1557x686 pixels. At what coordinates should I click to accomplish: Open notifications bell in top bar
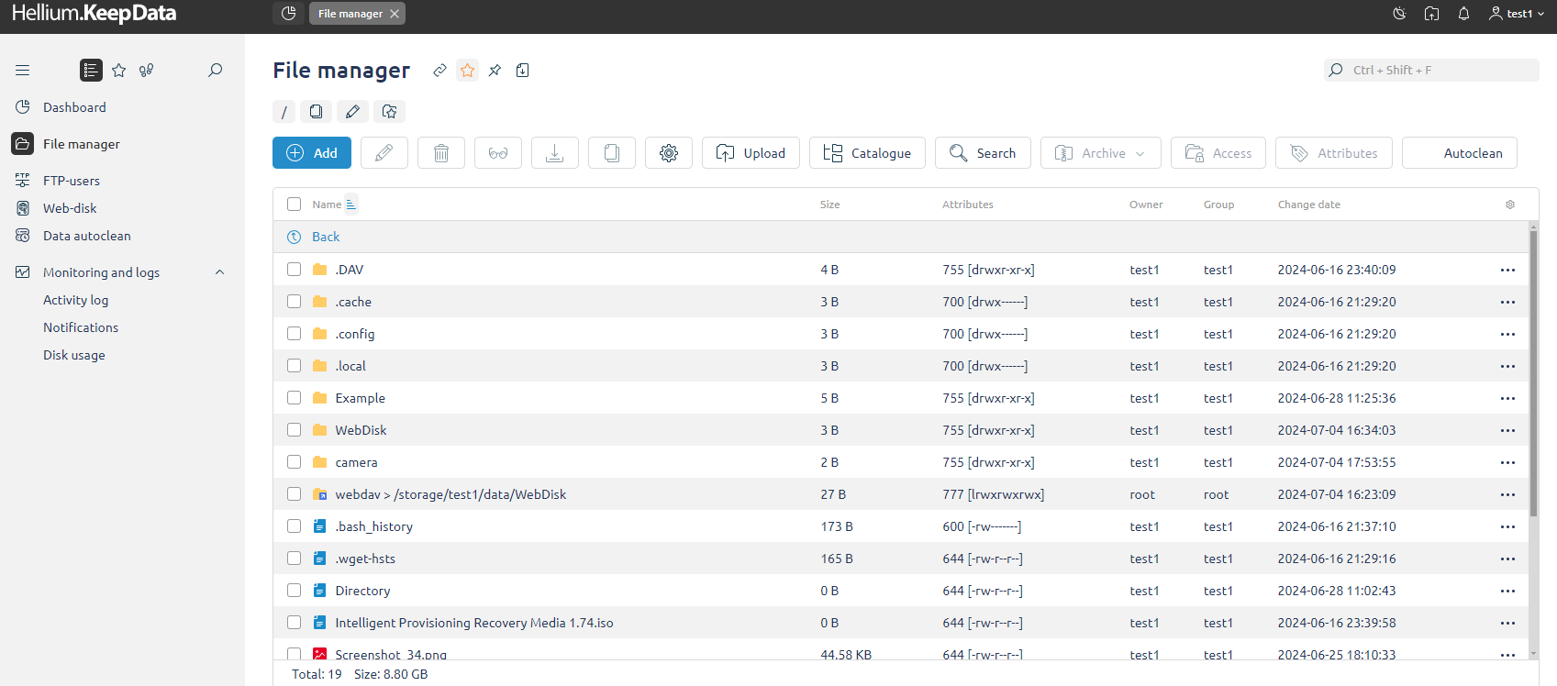(x=1463, y=13)
